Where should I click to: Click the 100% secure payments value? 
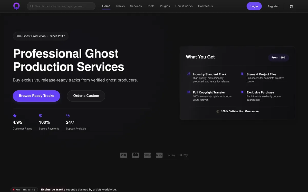click(x=44, y=122)
